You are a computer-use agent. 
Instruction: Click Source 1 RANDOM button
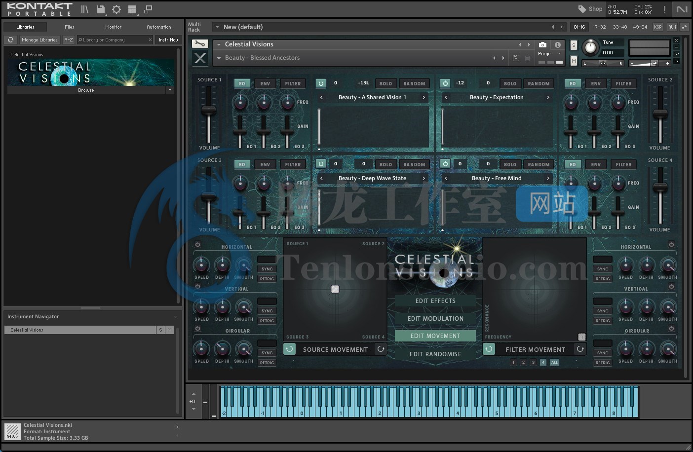coord(414,83)
